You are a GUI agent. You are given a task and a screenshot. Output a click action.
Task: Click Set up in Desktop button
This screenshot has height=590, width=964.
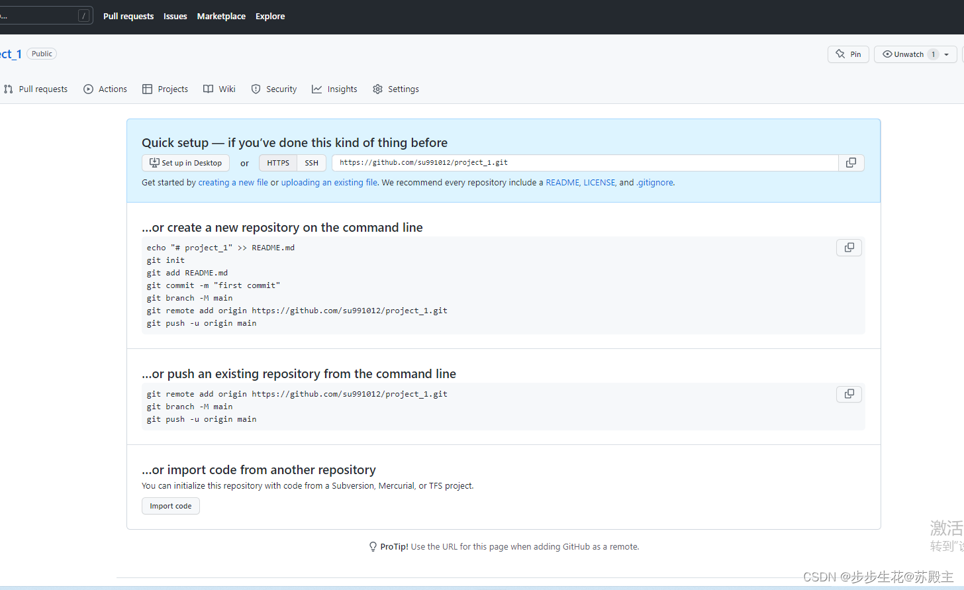[x=185, y=163]
